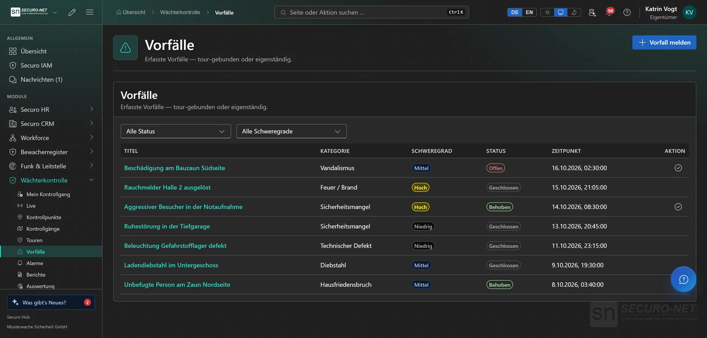Click Wächterkontrolle breadcrumb link
Image resolution: width=707 pixels, height=338 pixels.
tap(180, 12)
